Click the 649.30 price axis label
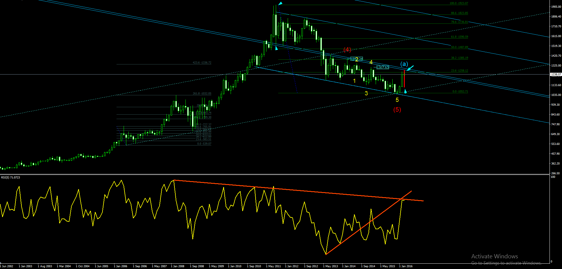The width and height of the screenshot is (562, 269). pos(555,134)
